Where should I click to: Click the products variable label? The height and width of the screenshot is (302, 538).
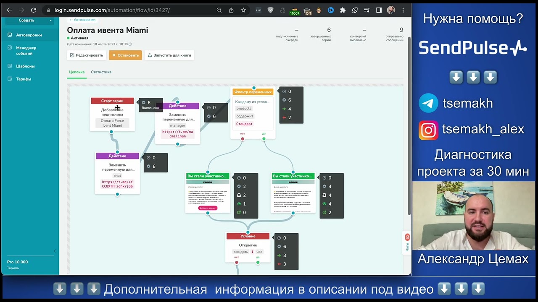tap(244, 109)
